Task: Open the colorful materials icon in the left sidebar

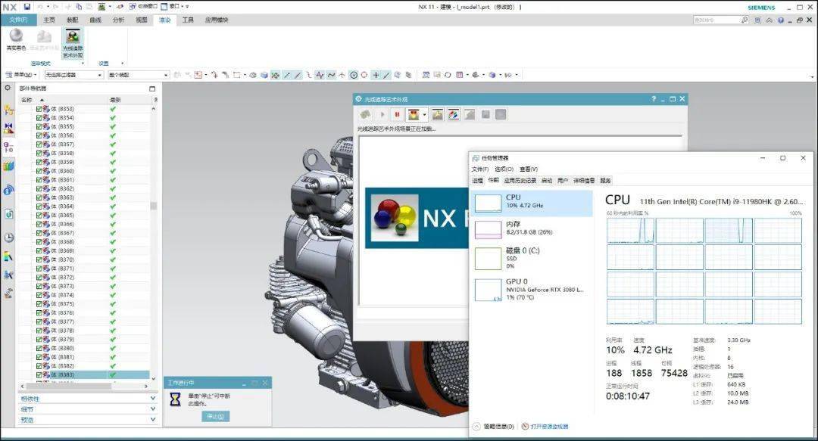Action: tap(8, 256)
